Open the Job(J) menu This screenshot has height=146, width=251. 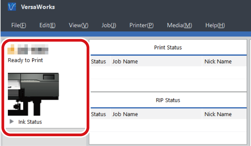pyautogui.click(x=109, y=25)
